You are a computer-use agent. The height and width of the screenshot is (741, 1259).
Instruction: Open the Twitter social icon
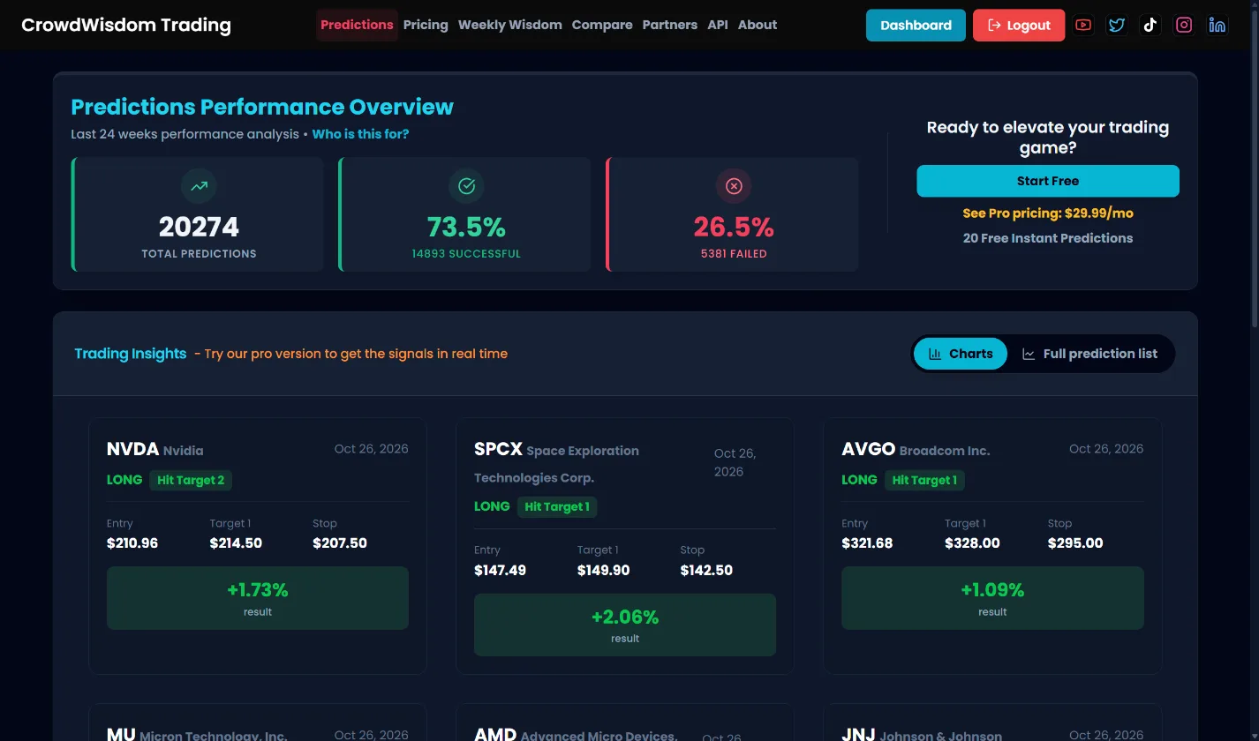1117,25
